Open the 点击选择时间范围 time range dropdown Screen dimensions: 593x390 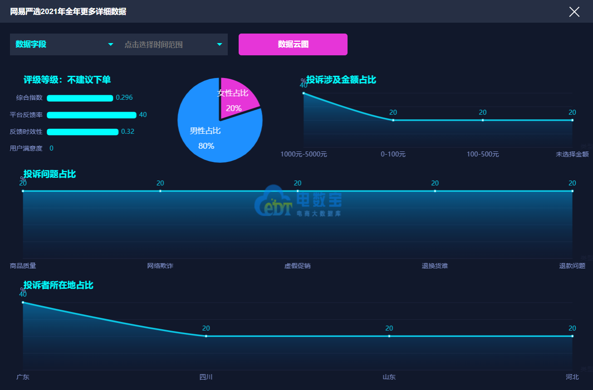tap(173, 44)
